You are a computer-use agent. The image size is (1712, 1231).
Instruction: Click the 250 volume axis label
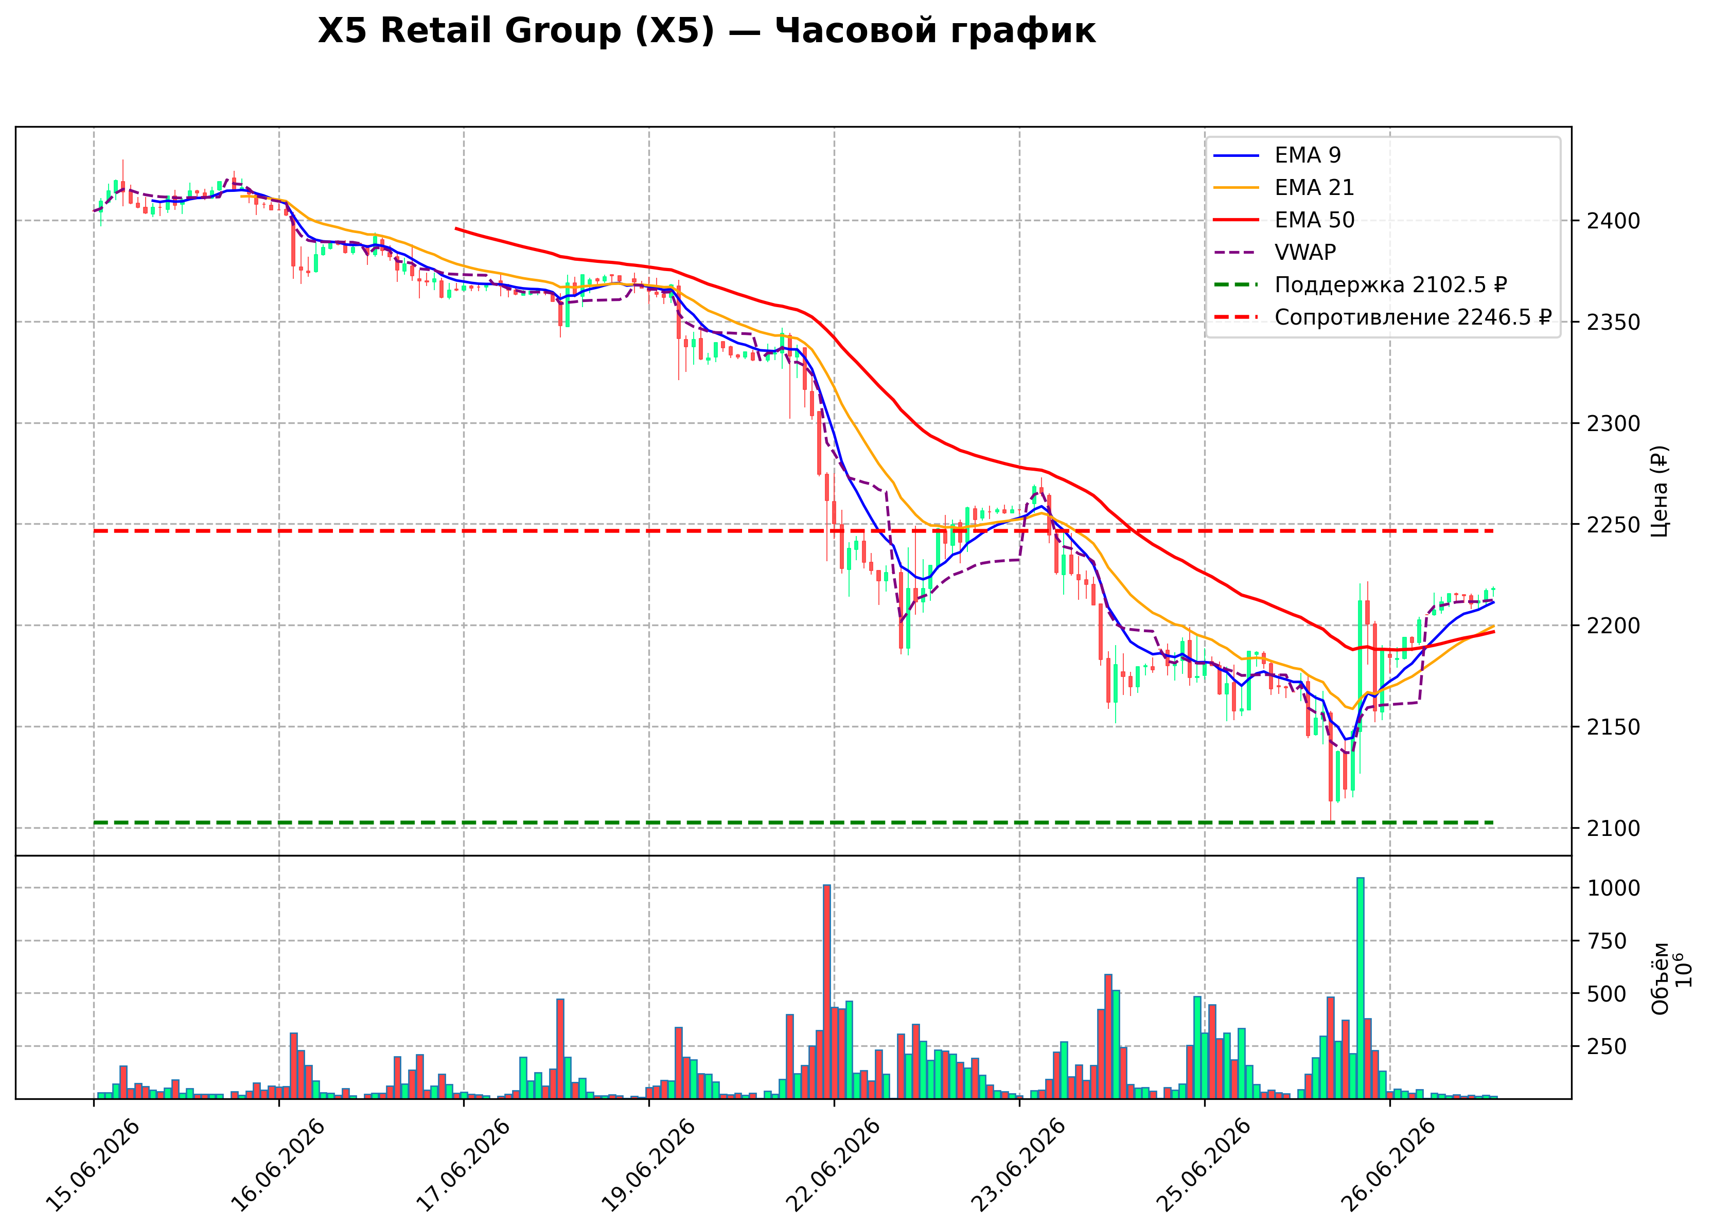click(1607, 1047)
